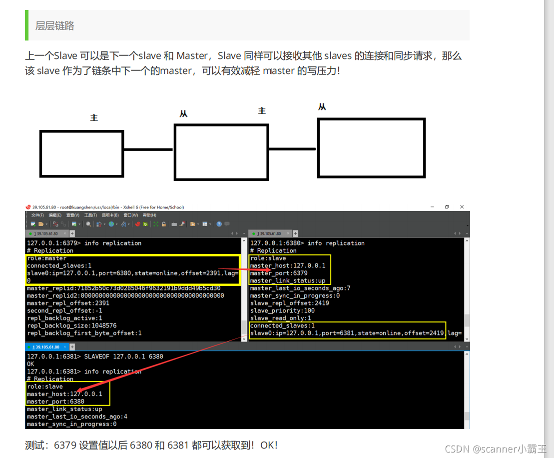Image resolution: width=554 pixels, height=458 pixels.
Task: Click the text repl_backlog_size:1048576
Action: tap(72, 325)
